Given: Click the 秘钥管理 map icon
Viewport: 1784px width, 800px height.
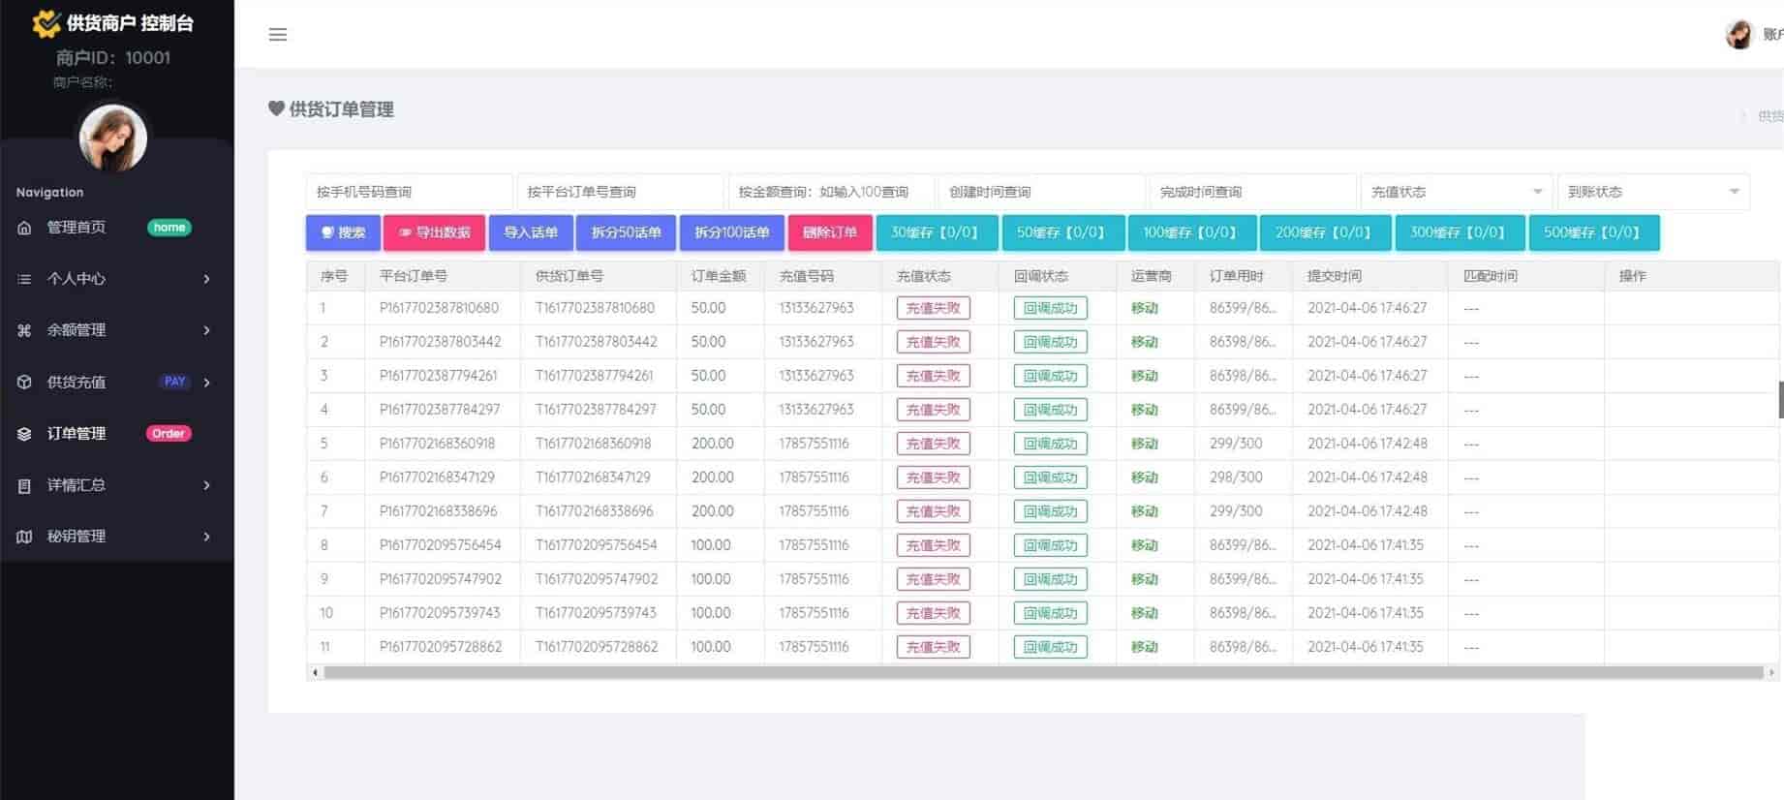Looking at the screenshot, I should coord(25,537).
